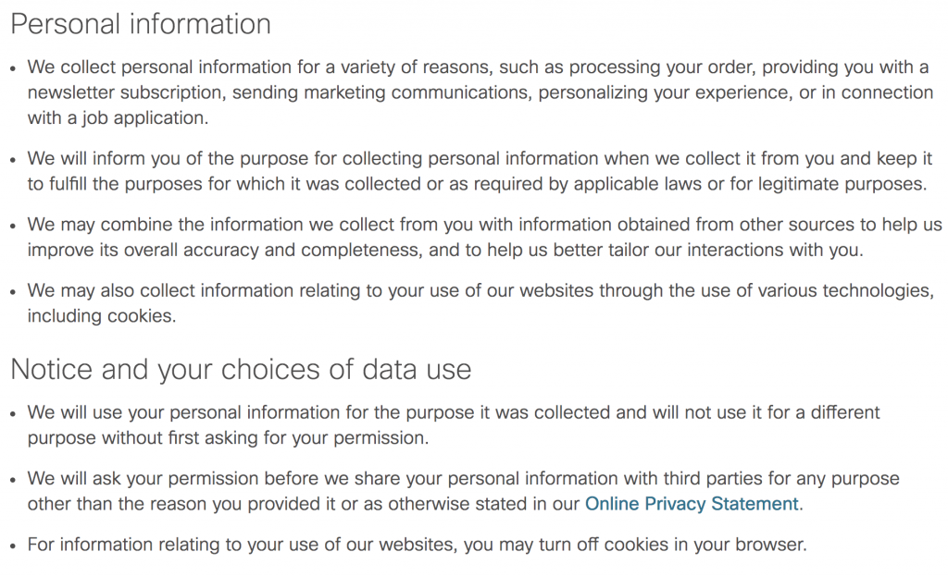Click the bullet before 'For information relating'
Screen dimensions: 948x576
14,546
